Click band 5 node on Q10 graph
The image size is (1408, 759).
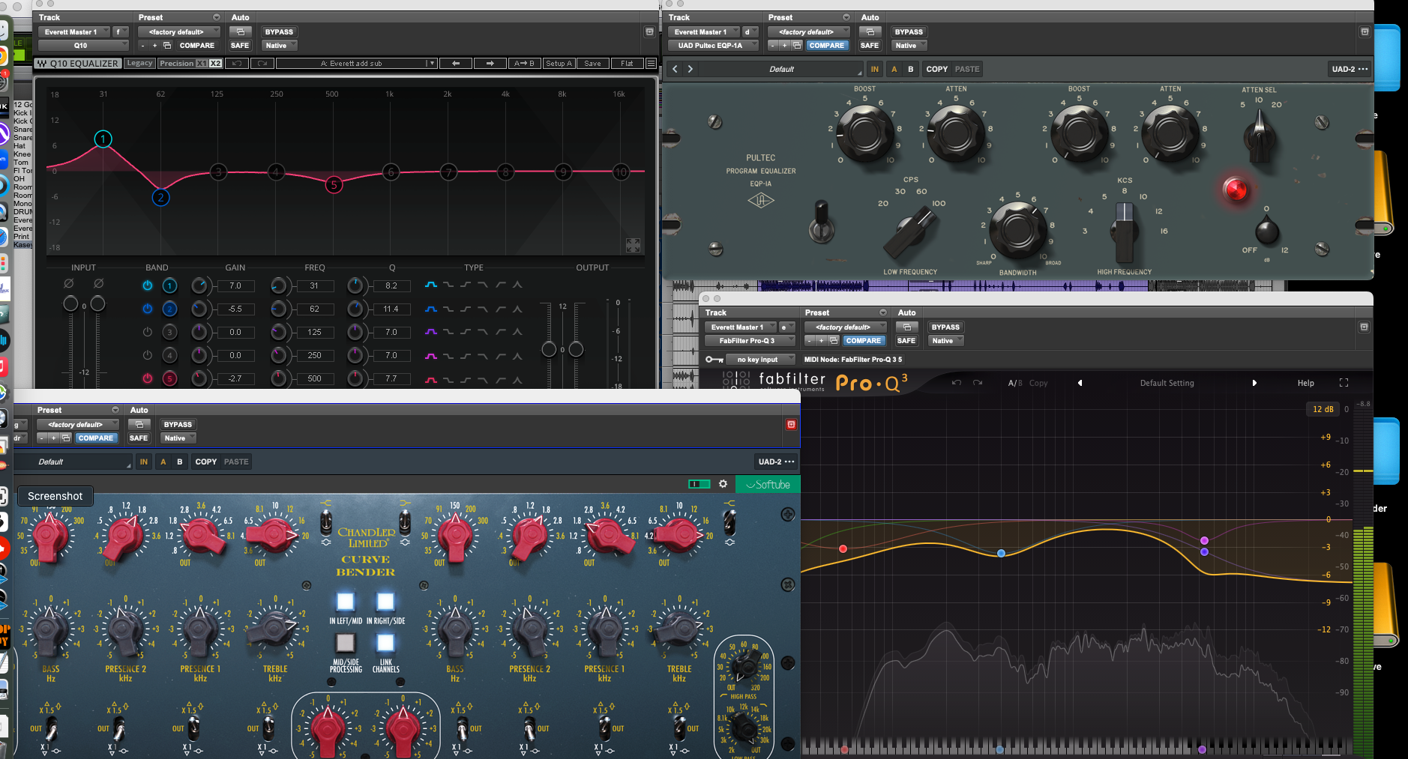[x=334, y=184]
